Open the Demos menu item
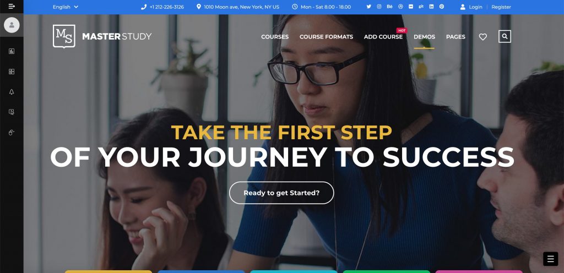Viewport: 564px width, 273px height. tap(425, 37)
